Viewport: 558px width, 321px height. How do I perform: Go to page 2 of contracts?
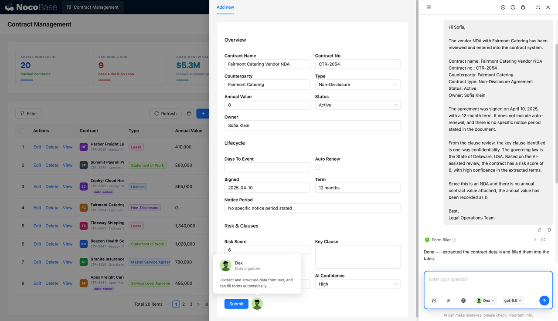tap(184, 304)
